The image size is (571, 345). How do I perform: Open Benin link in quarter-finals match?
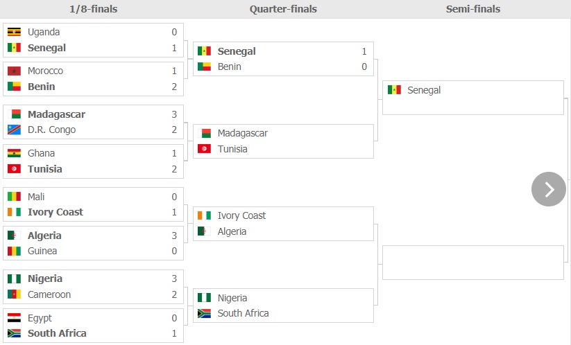tap(230, 67)
